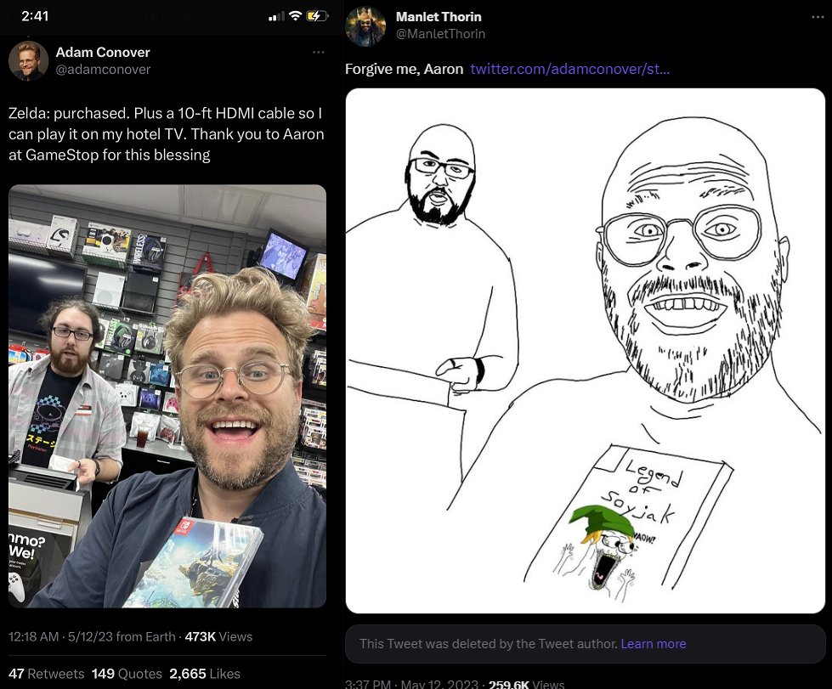Tap the 2:41 clock in status bar

pos(35,16)
